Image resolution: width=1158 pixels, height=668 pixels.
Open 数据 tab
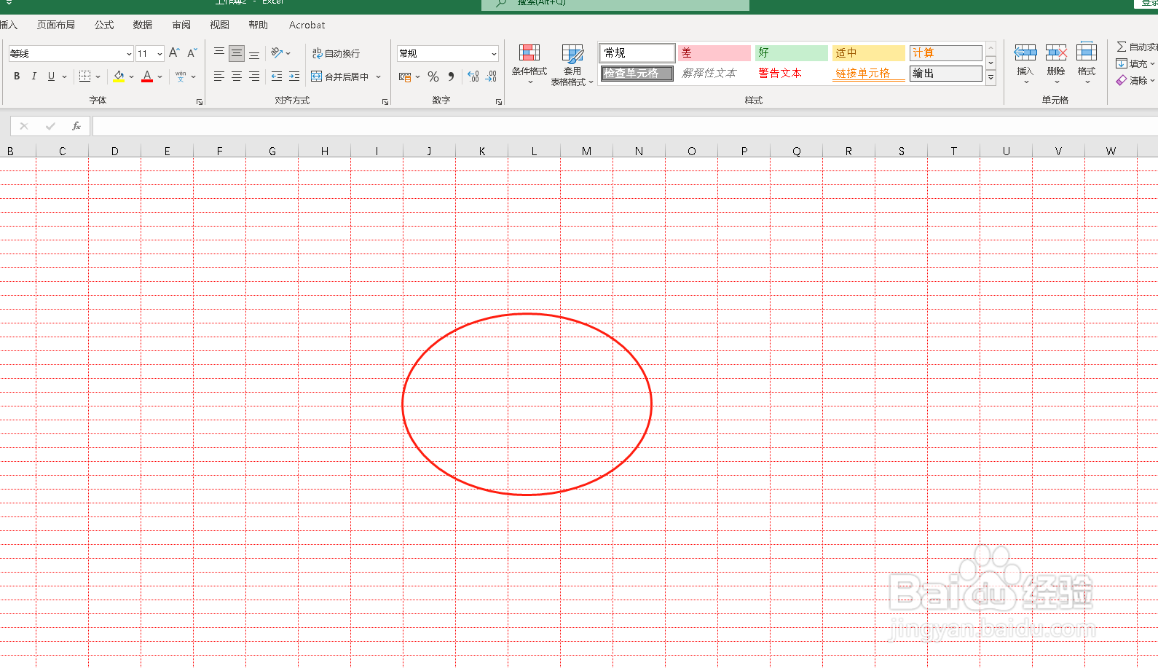pyautogui.click(x=143, y=25)
